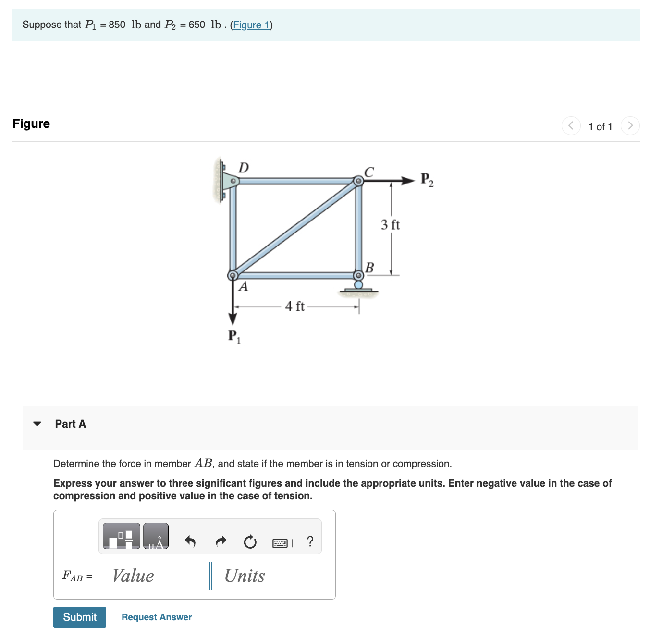
Task: Open the keyboard shortcuts icon
Action: (281, 542)
